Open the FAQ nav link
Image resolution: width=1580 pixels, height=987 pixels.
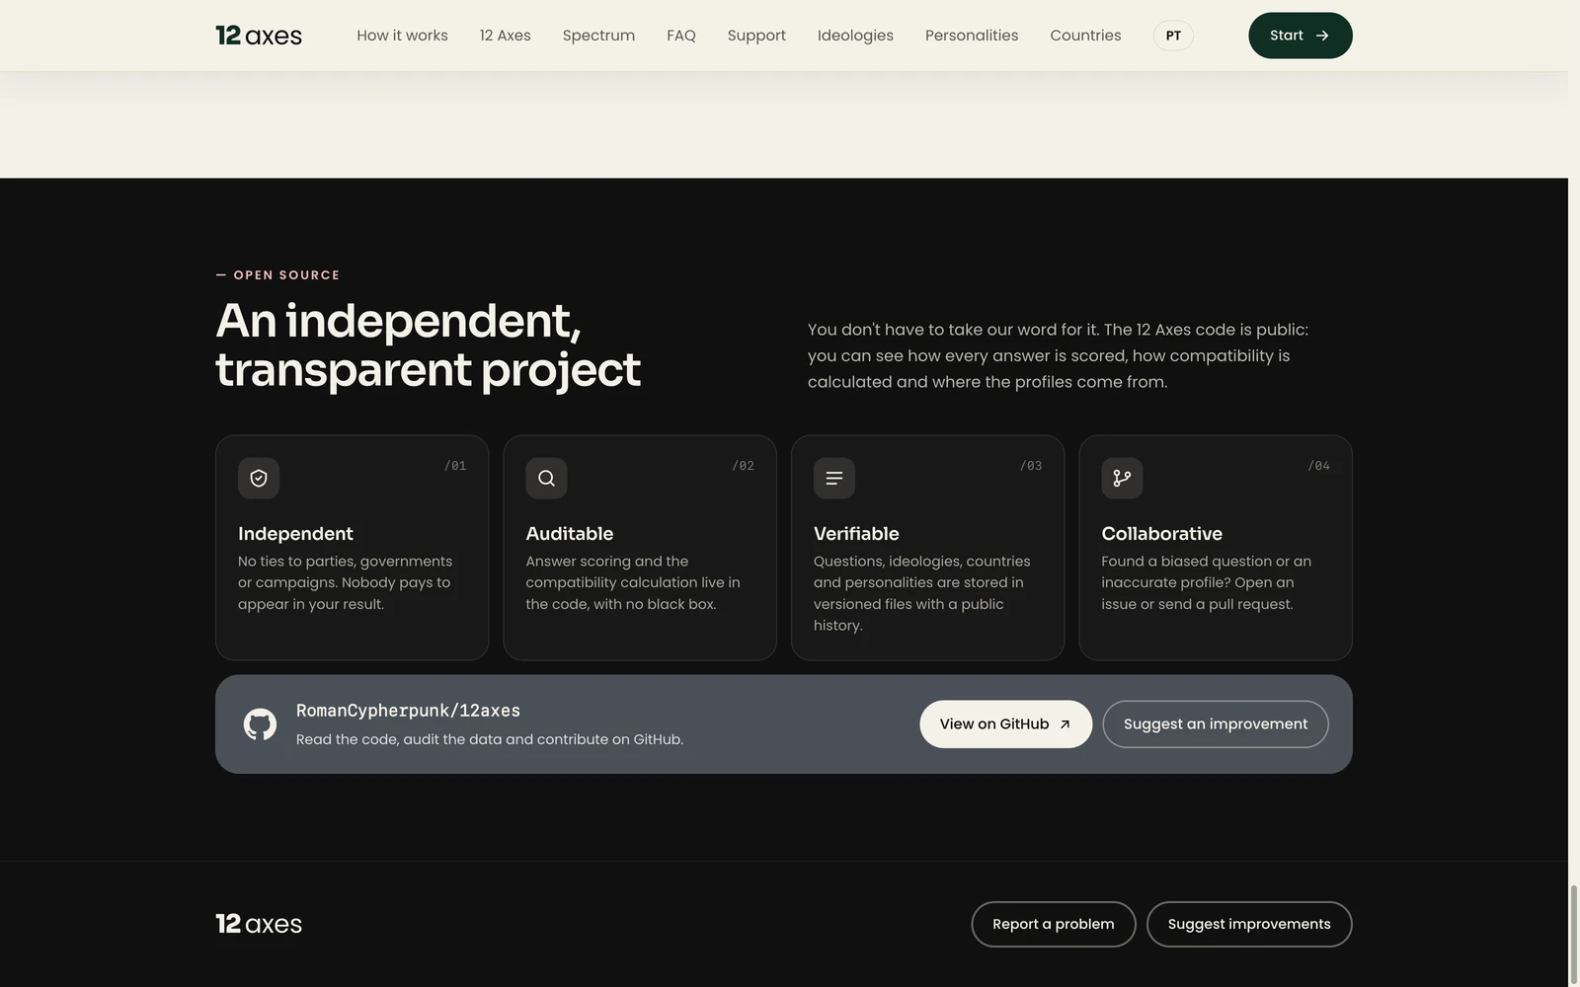point(681,36)
